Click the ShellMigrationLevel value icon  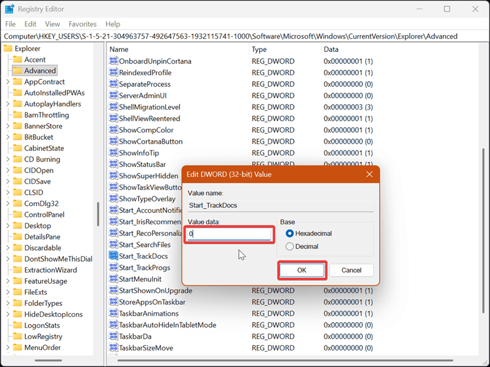[113, 106]
